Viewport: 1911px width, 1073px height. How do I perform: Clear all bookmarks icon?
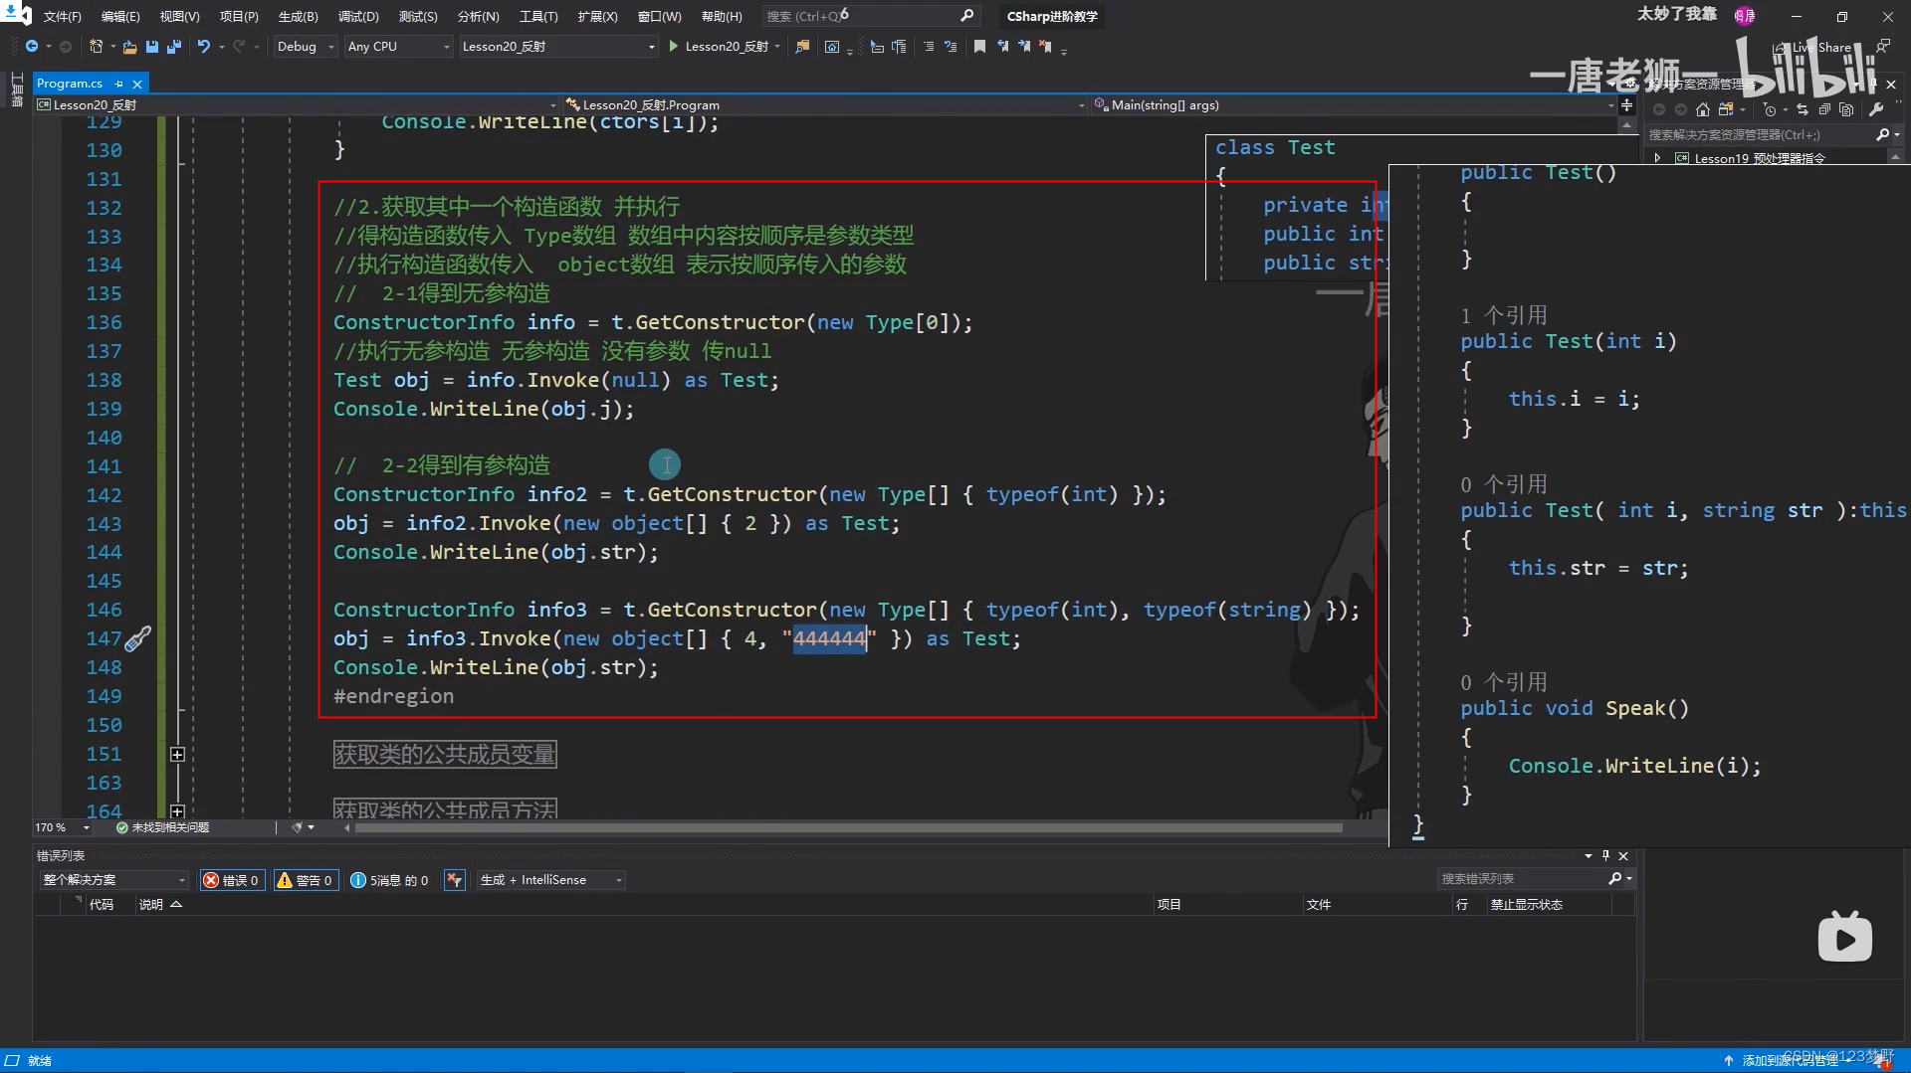(1045, 47)
